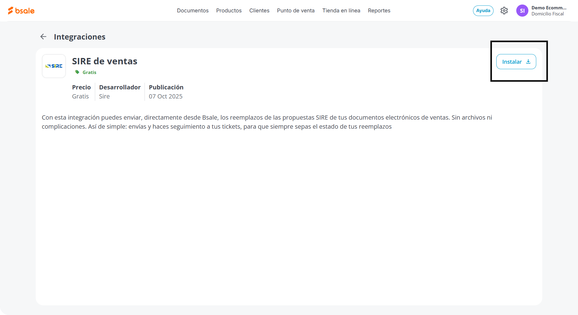Click the Sire developer name
The height and width of the screenshot is (315, 578).
click(x=104, y=96)
